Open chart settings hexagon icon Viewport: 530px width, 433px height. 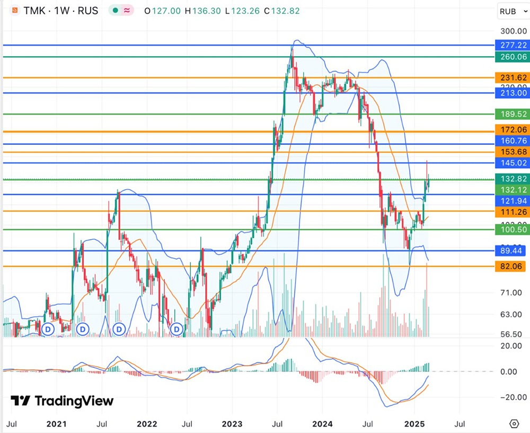[x=514, y=423]
